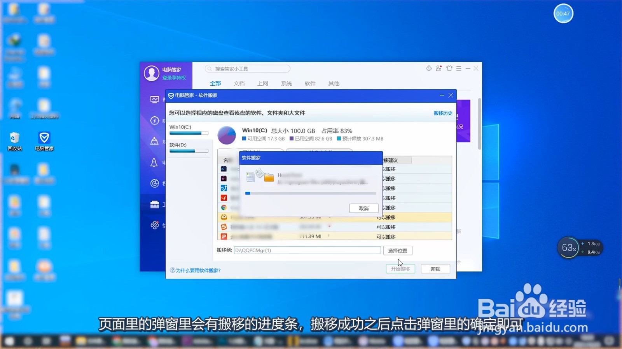Click the 已用空间 82.6 GB legend
This screenshot has height=349, width=622.
311,139
